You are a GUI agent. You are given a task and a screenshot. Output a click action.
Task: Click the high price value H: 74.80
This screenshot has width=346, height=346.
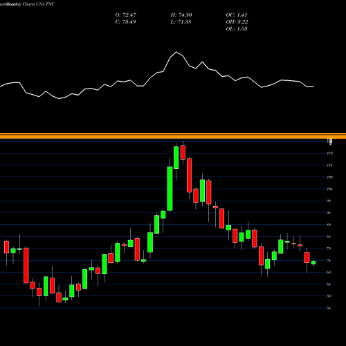(x=181, y=15)
